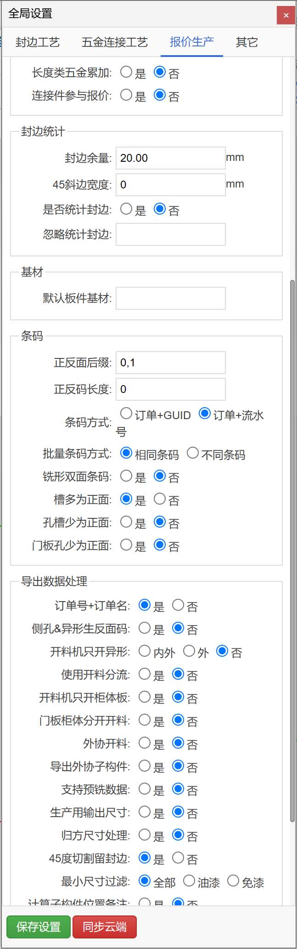The image size is (297, 949).
Task: Click the 封边余量 input field
Action: pyautogui.click(x=170, y=158)
